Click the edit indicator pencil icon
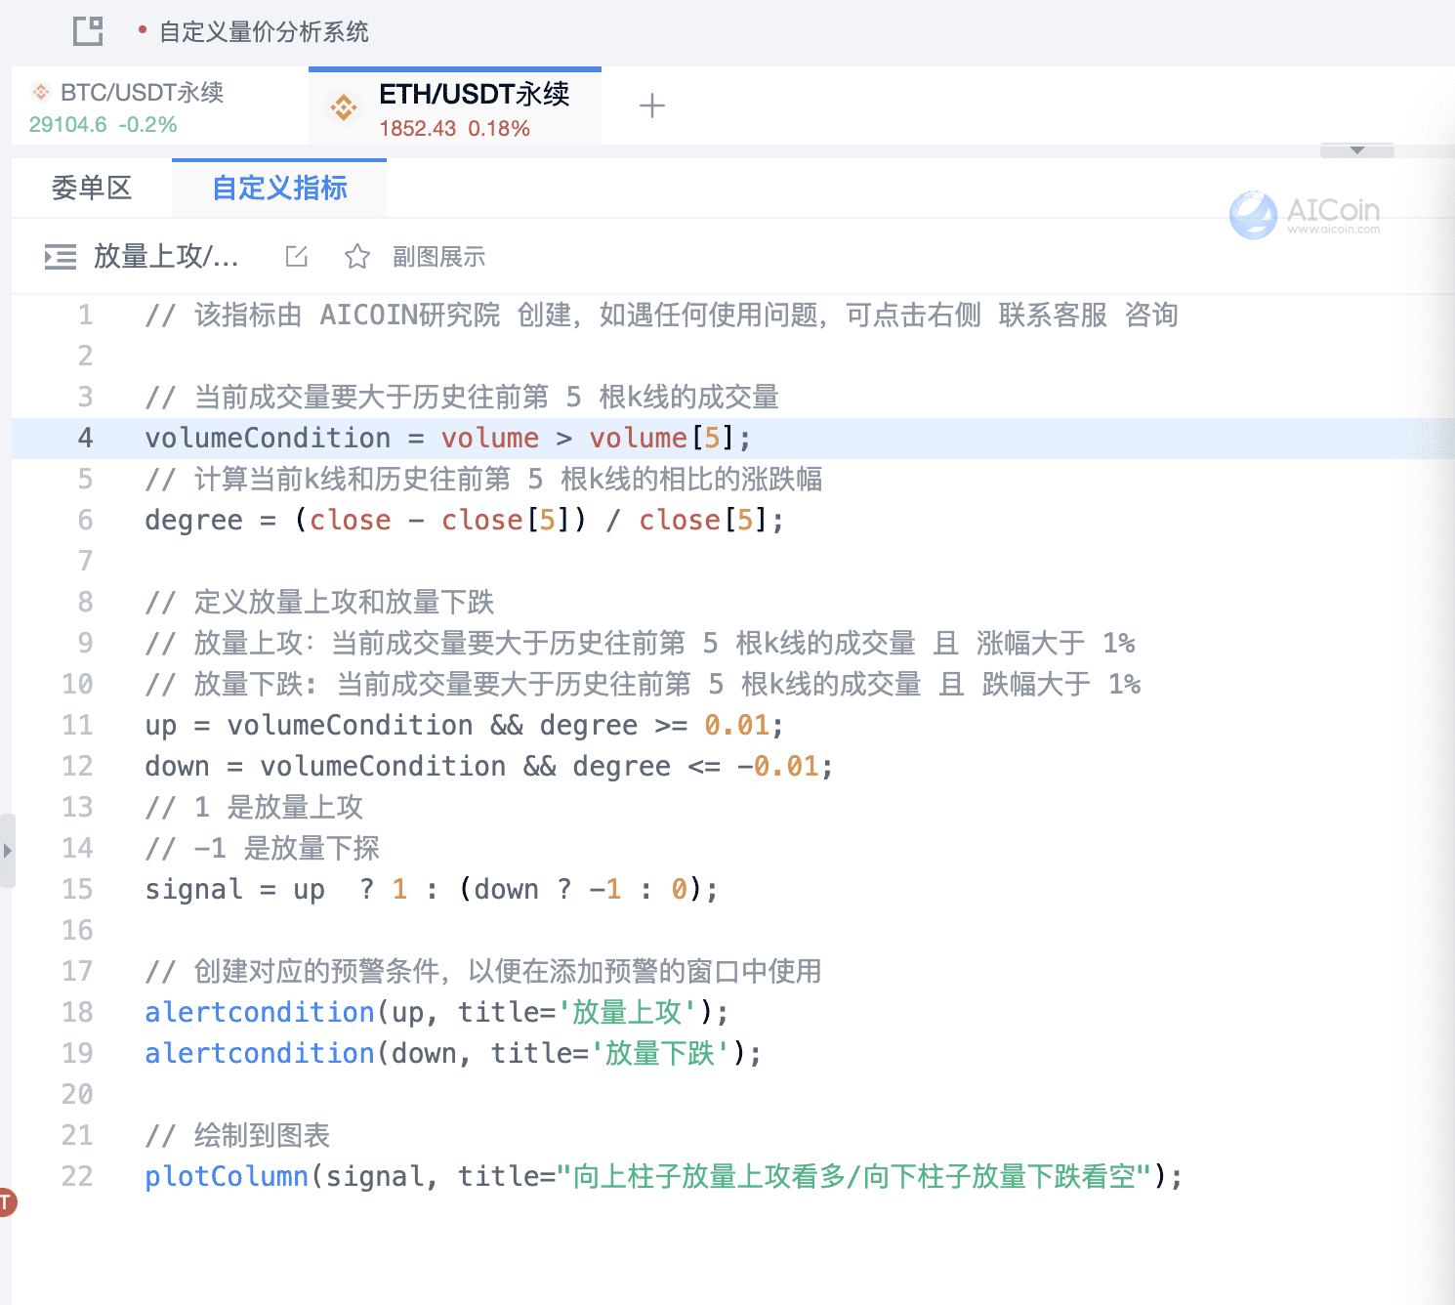This screenshot has height=1305, width=1455. click(297, 256)
